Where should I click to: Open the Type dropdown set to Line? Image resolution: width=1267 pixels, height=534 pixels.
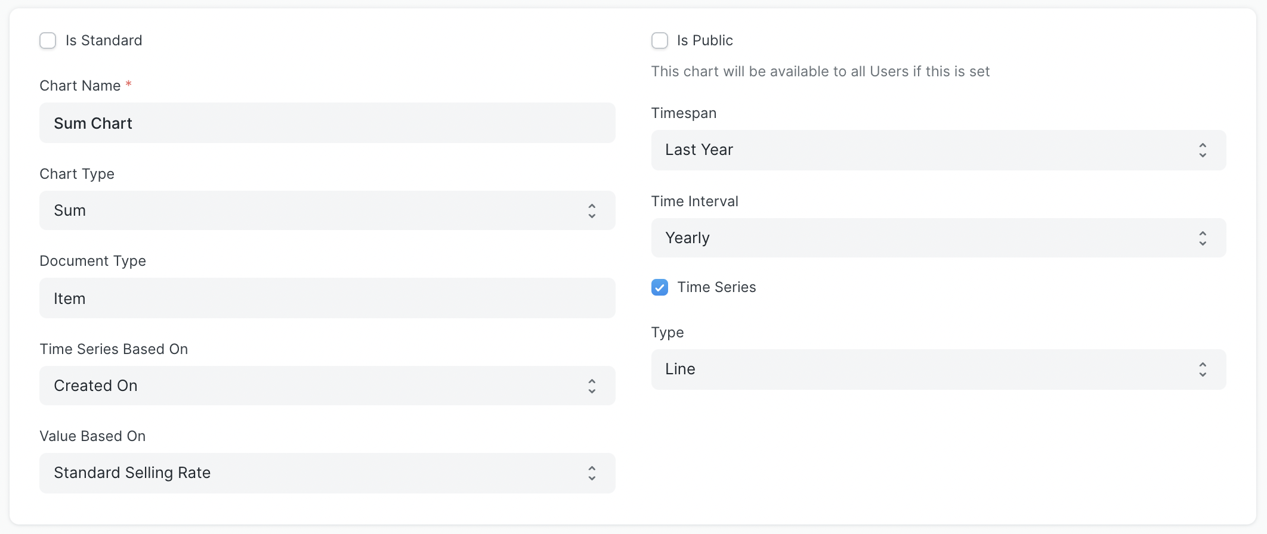[x=938, y=370]
